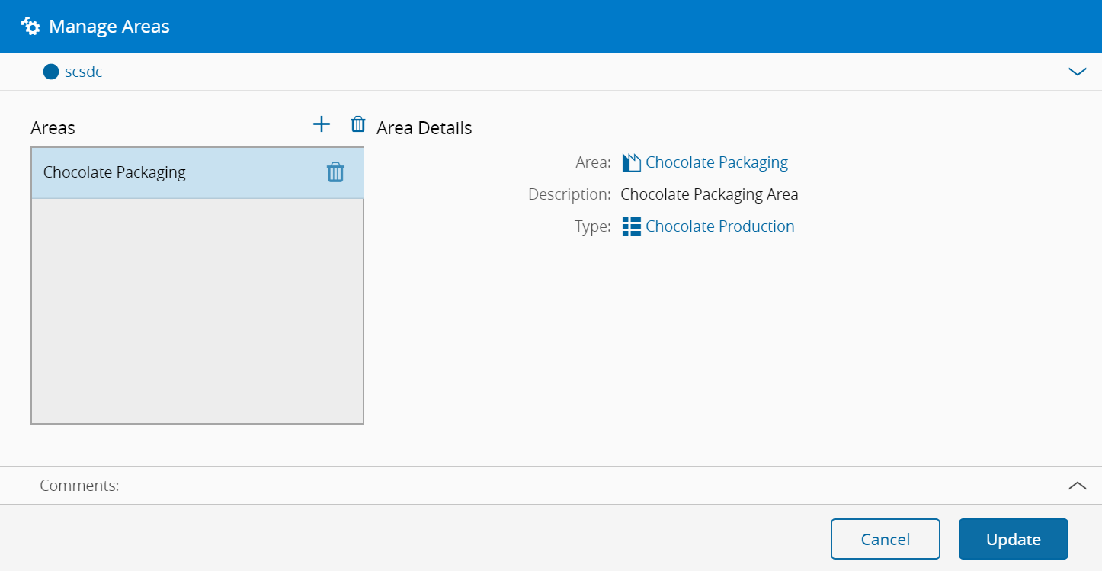Click the blue circle icon beside scsdc

coord(51,72)
